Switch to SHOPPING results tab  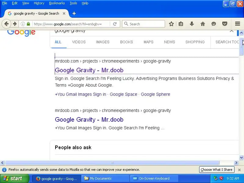tap(195, 42)
